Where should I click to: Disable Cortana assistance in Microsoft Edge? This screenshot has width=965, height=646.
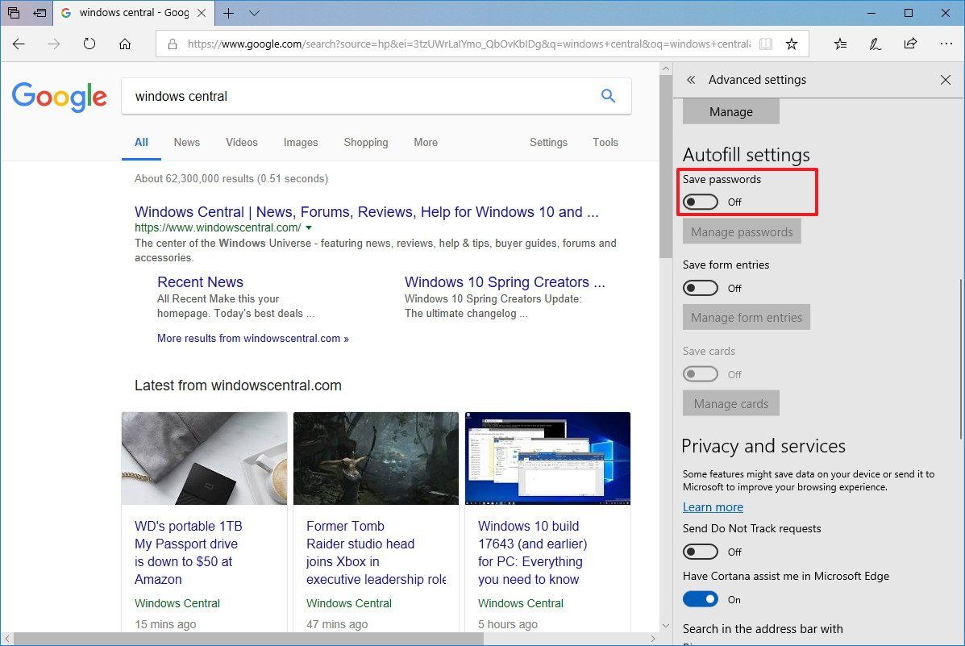click(700, 598)
